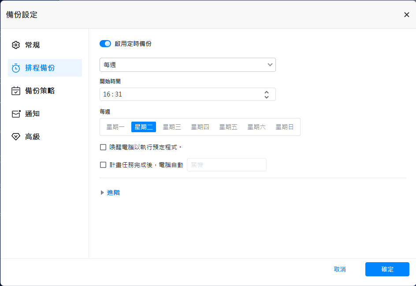Viewport: 416px width, 286px height.
Task: Open the 每週 frequency dropdown
Action: 187,65
